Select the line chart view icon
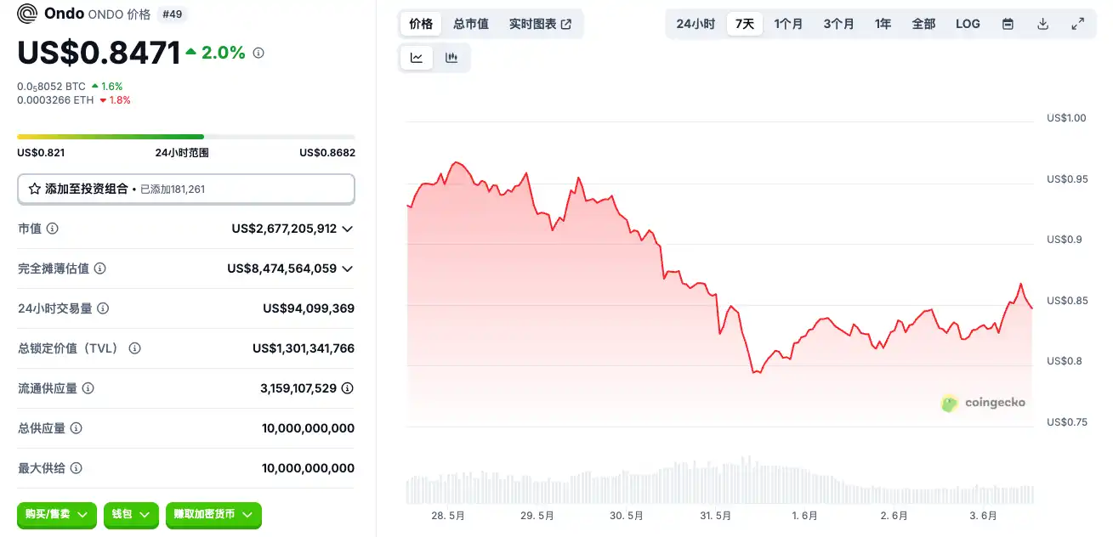The width and height of the screenshot is (1113, 537). click(417, 58)
